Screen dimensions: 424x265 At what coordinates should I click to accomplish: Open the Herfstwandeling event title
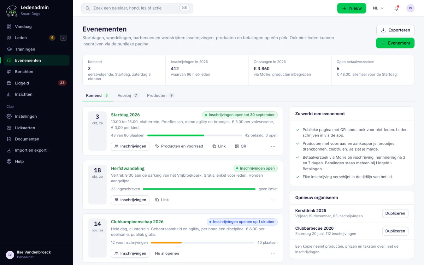coord(128,169)
